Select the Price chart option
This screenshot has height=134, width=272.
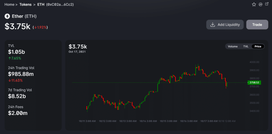click(x=258, y=46)
